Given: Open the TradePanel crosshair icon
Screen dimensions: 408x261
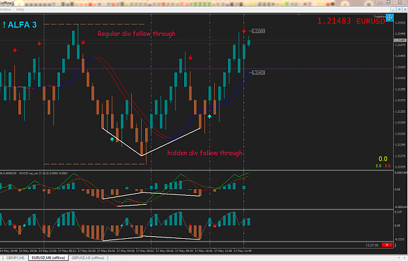Looking at the screenshot, I should pyautogui.click(x=389, y=18).
